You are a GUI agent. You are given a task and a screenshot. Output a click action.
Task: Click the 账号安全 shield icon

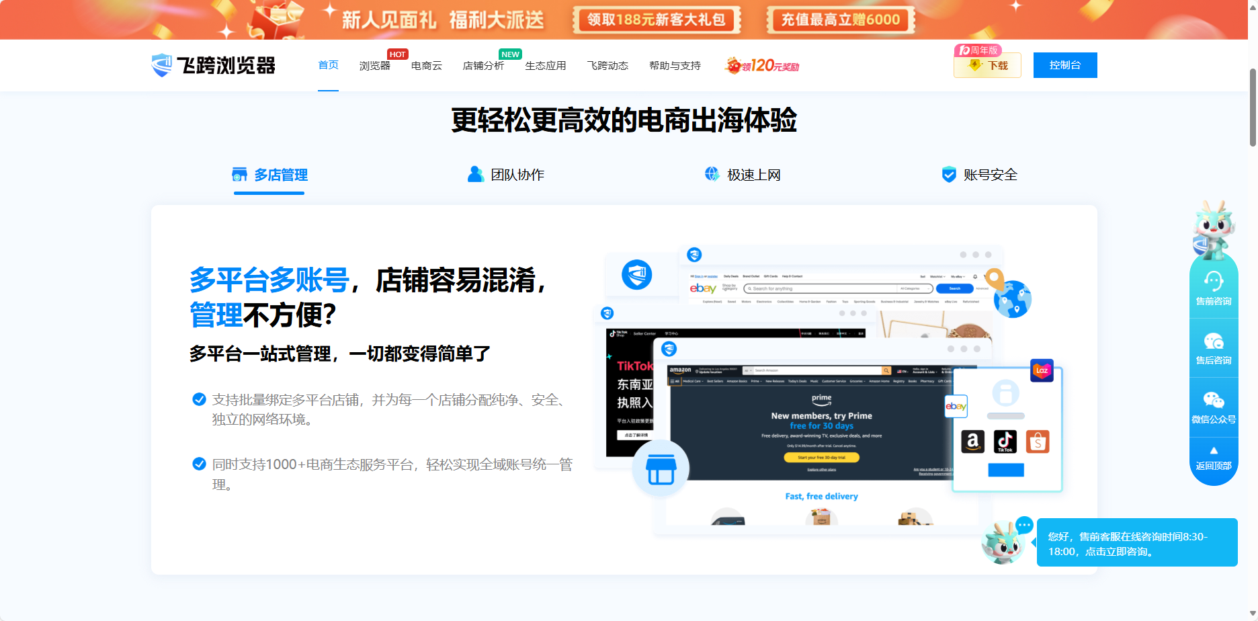(949, 175)
